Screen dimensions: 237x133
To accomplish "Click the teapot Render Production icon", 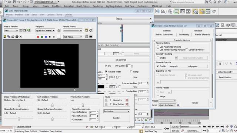I will [214, 11].
